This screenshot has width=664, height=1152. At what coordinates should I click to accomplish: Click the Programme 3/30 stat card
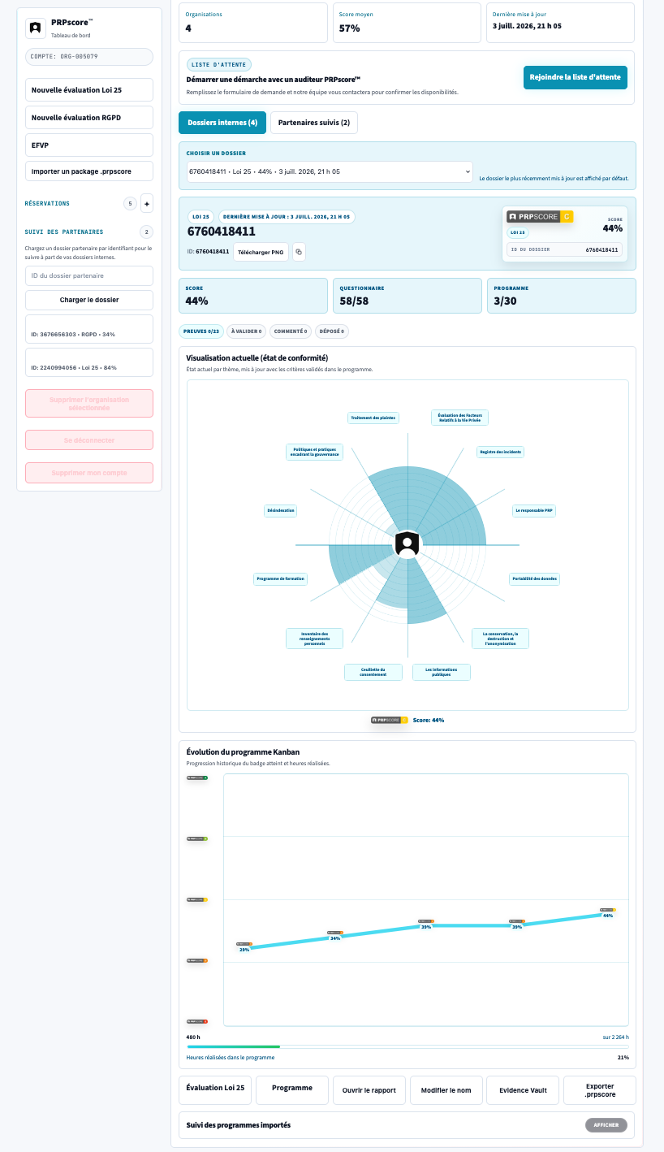(561, 296)
